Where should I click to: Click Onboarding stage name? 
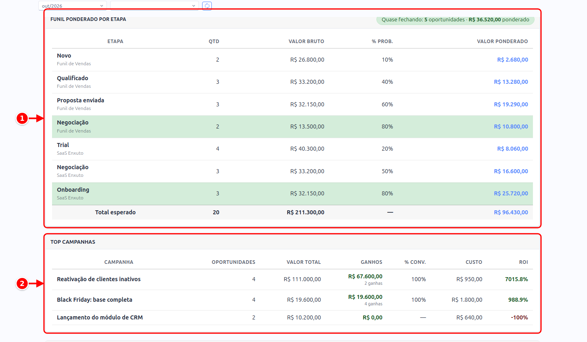point(73,190)
